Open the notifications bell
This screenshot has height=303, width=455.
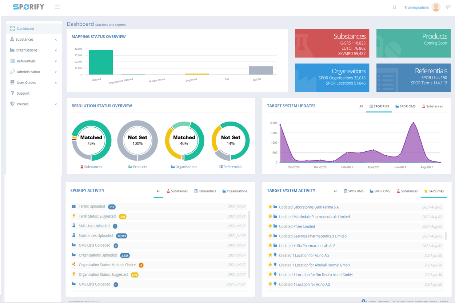(x=394, y=7)
